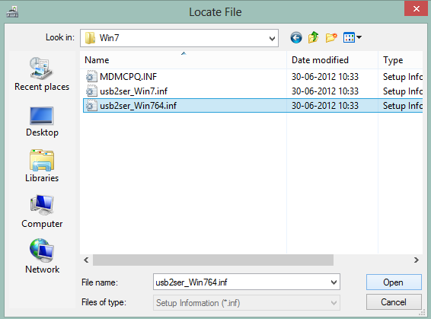Sort by the Name column header
Viewport: 431px width, 319px height.
(x=184, y=60)
